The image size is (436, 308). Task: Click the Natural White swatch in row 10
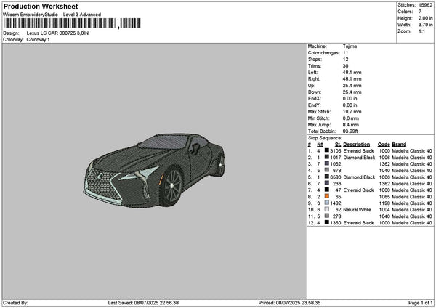(x=327, y=209)
